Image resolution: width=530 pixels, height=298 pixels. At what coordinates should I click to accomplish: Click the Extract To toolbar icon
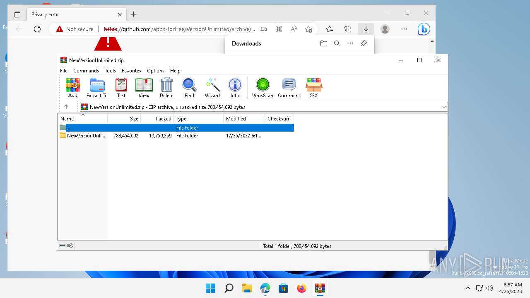(x=97, y=88)
